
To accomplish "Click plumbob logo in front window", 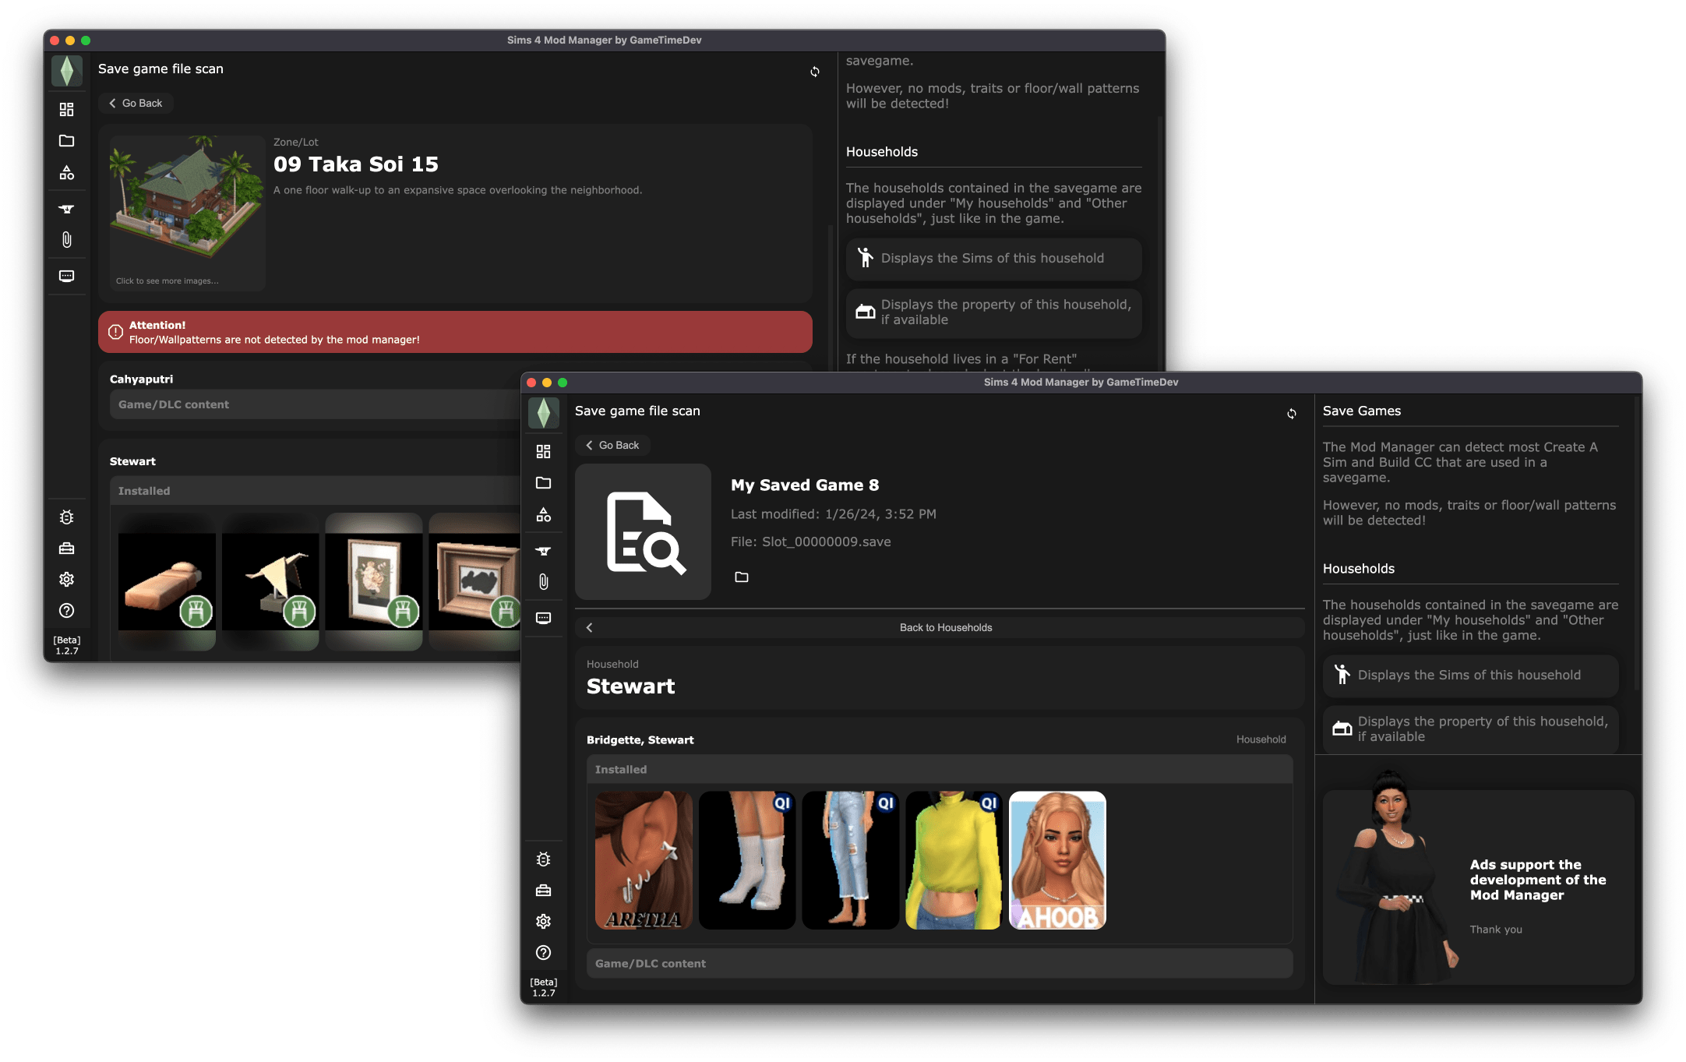I will (x=543, y=413).
